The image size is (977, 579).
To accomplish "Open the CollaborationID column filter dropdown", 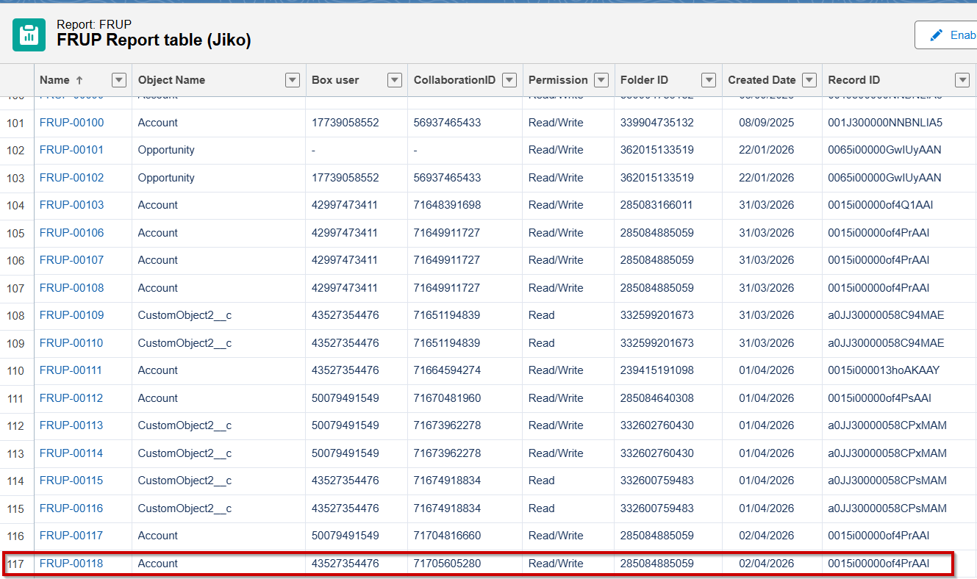I will 509,80.
